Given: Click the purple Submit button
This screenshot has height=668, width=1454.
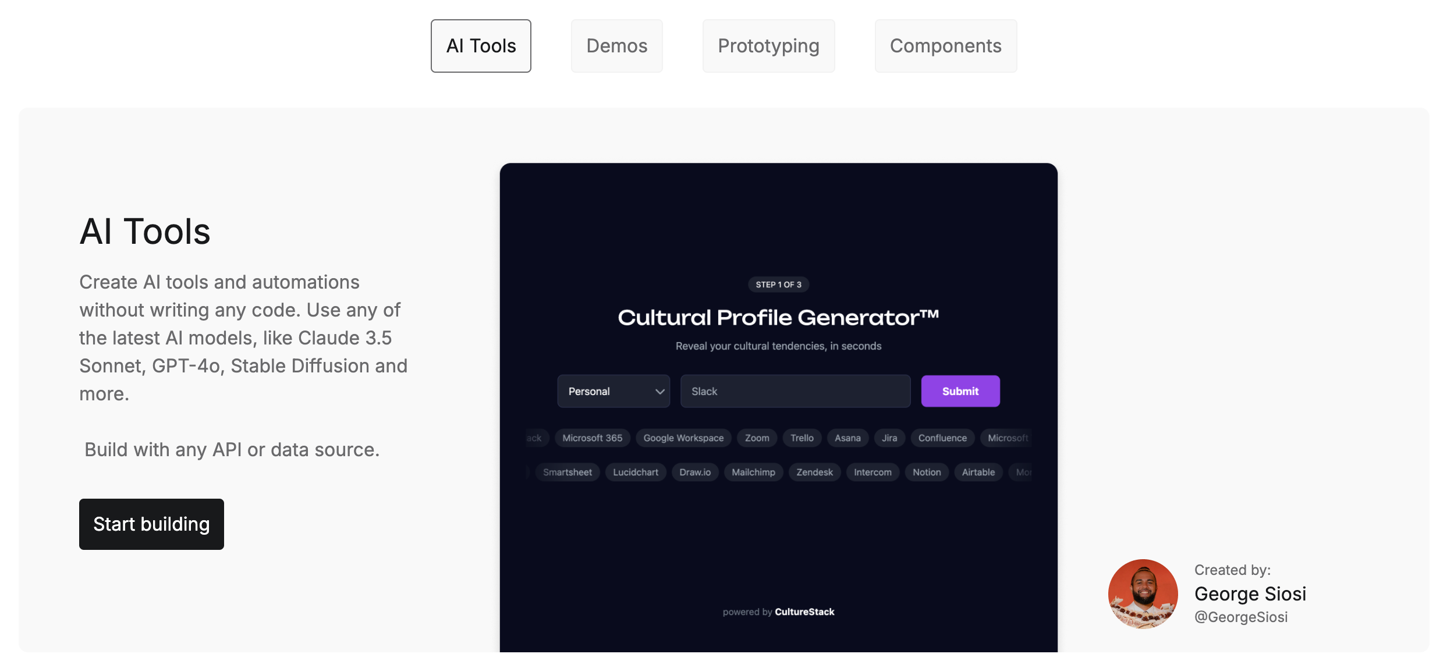Looking at the screenshot, I should [x=960, y=391].
